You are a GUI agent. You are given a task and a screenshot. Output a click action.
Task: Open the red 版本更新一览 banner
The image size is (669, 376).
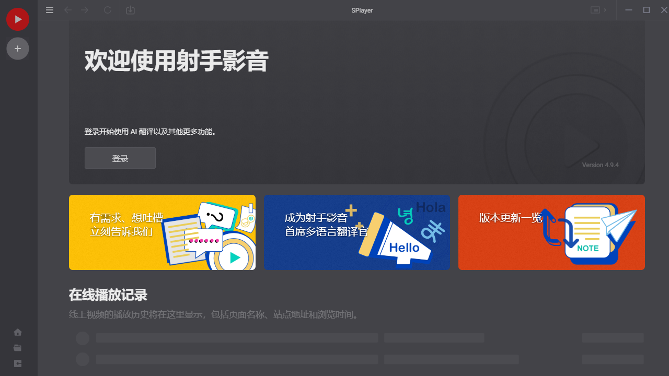(551, 232)
